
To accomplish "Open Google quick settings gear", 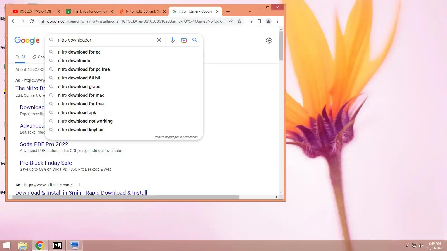I will click(269, 40).
